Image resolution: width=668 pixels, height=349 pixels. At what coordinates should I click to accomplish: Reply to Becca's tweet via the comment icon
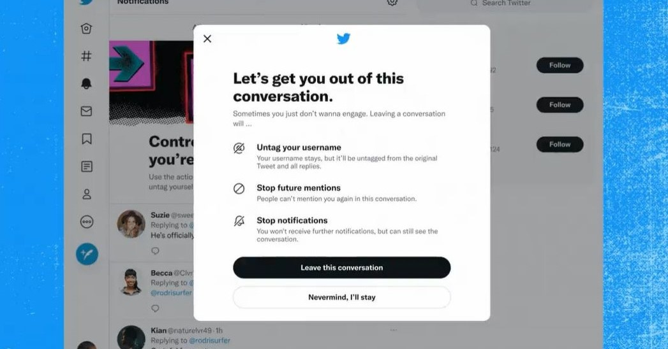click(156, 308)
